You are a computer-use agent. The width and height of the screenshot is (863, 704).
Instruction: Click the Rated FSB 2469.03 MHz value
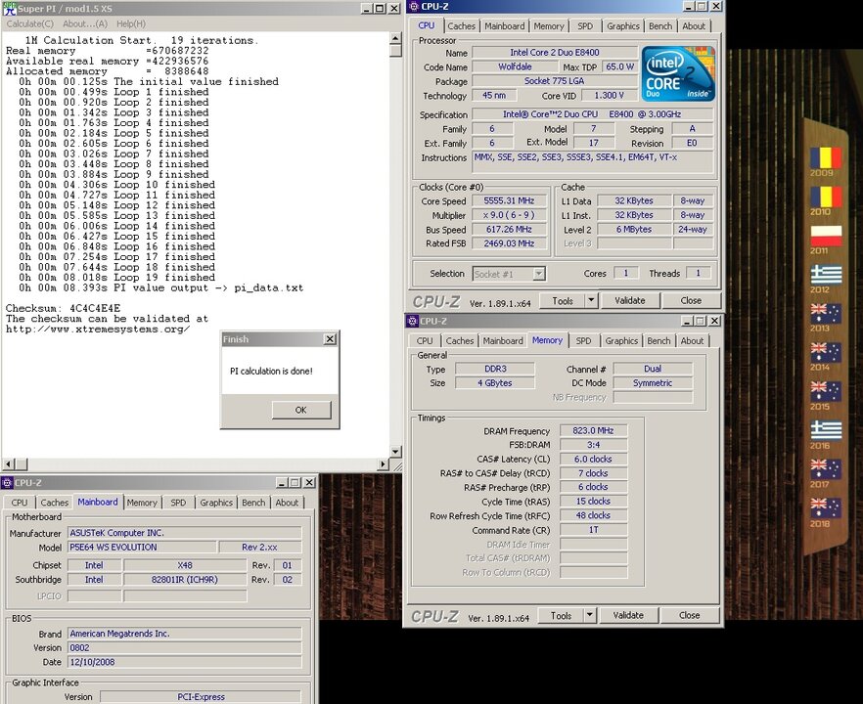tap(509, 243)
